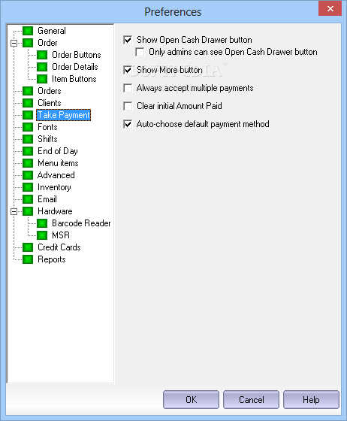This screenshot has width=347, height=421.
Task: Click the green icon beside Hardware
Action: [x=28, y=211]
